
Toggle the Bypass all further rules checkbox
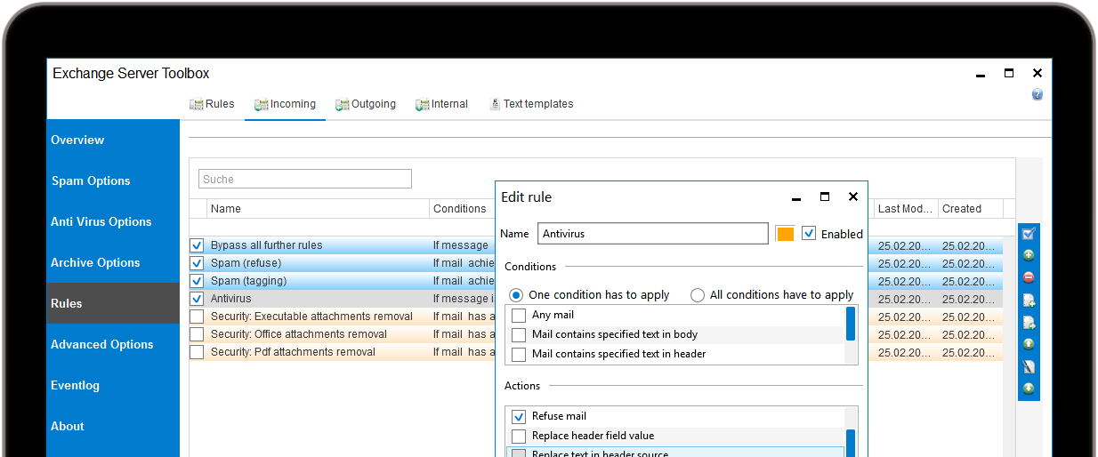(x=197, y=245)
